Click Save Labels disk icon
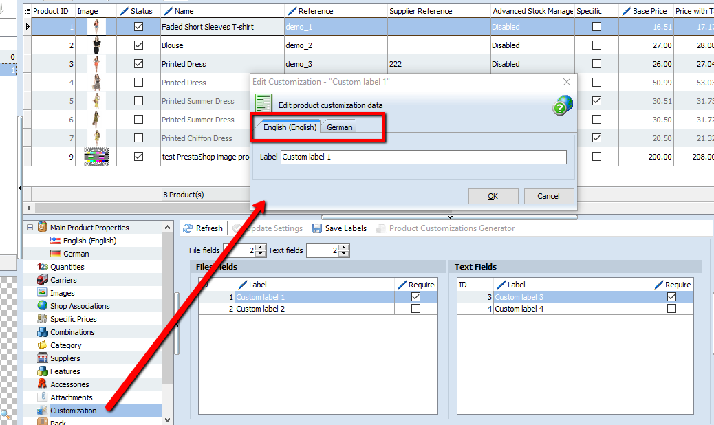The width and height of the screenshot is (714, 425). tap(317, 228)
